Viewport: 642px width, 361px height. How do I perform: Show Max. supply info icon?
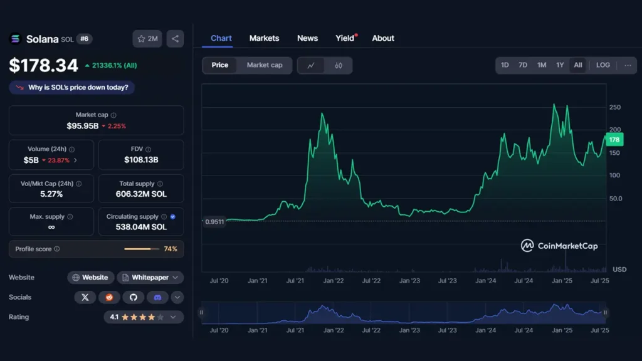click(x=70, y=216)
